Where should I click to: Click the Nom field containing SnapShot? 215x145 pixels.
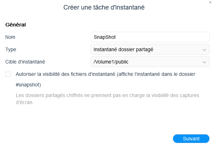pos(150,37)
